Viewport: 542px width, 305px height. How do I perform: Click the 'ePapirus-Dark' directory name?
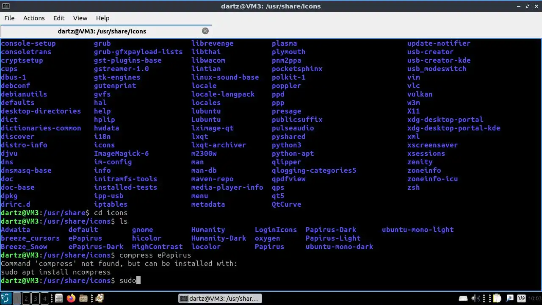tap(96, 247)
